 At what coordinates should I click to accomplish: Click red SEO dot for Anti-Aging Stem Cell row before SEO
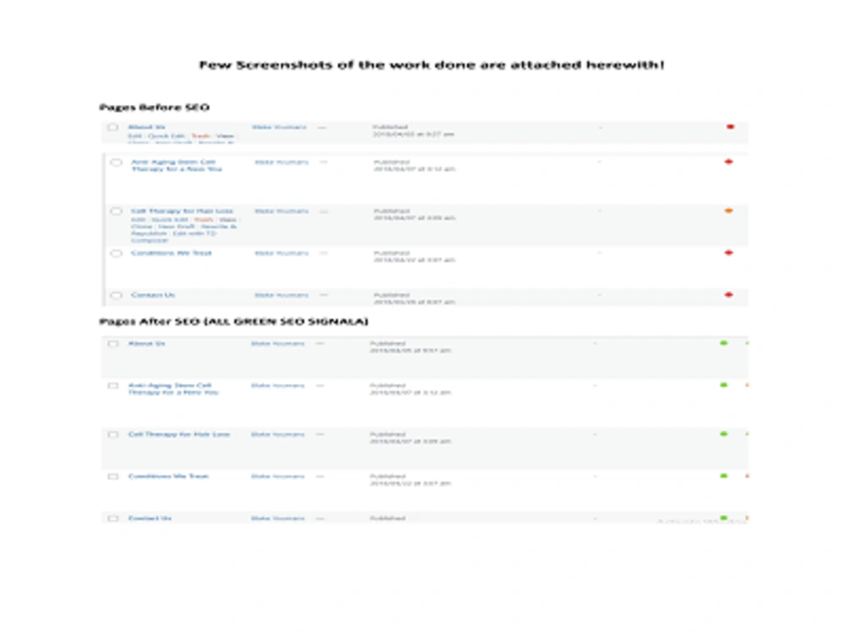click(728, 161)
